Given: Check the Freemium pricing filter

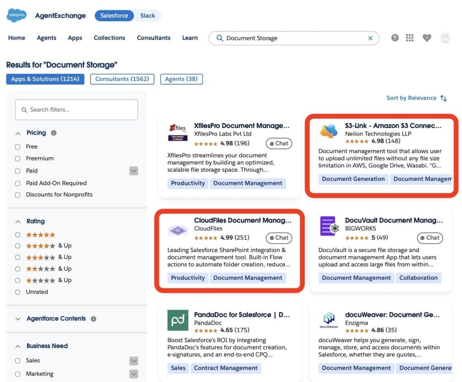Looking at the screenshot, I should pos(18,159).
